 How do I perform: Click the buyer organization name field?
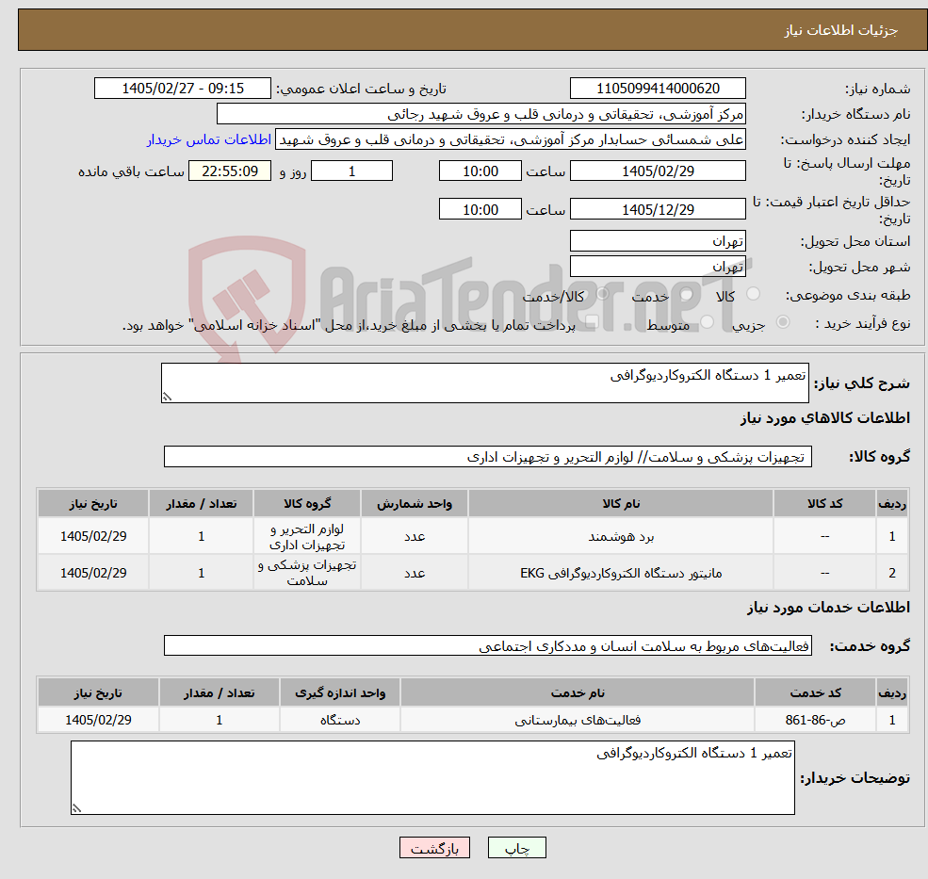click(x=481, y=114)
